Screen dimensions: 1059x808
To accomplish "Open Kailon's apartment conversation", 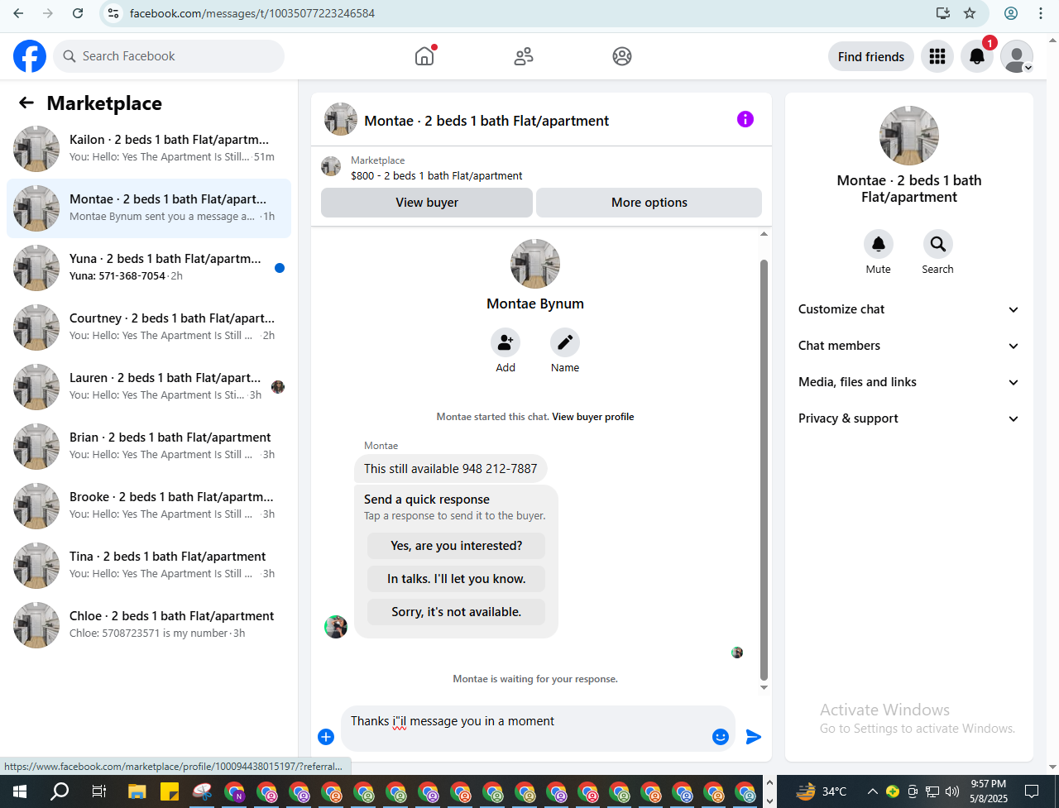I will tap(149, 149).
